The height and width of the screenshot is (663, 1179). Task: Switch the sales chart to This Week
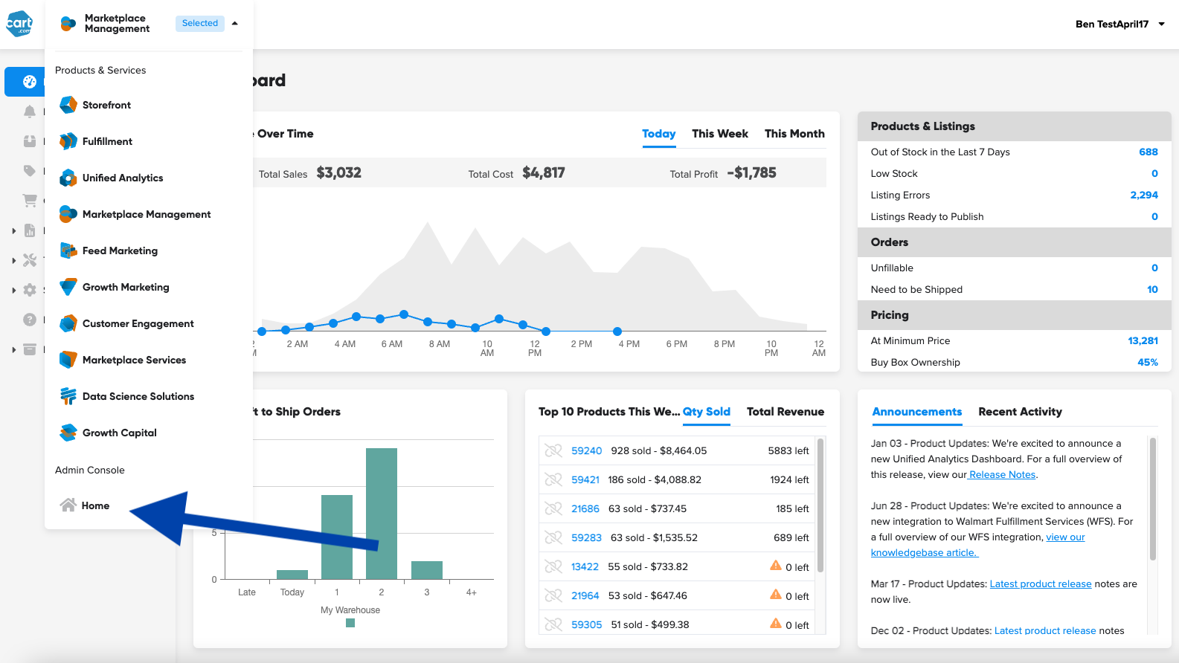pyautogui.click(x=719, y=134)
